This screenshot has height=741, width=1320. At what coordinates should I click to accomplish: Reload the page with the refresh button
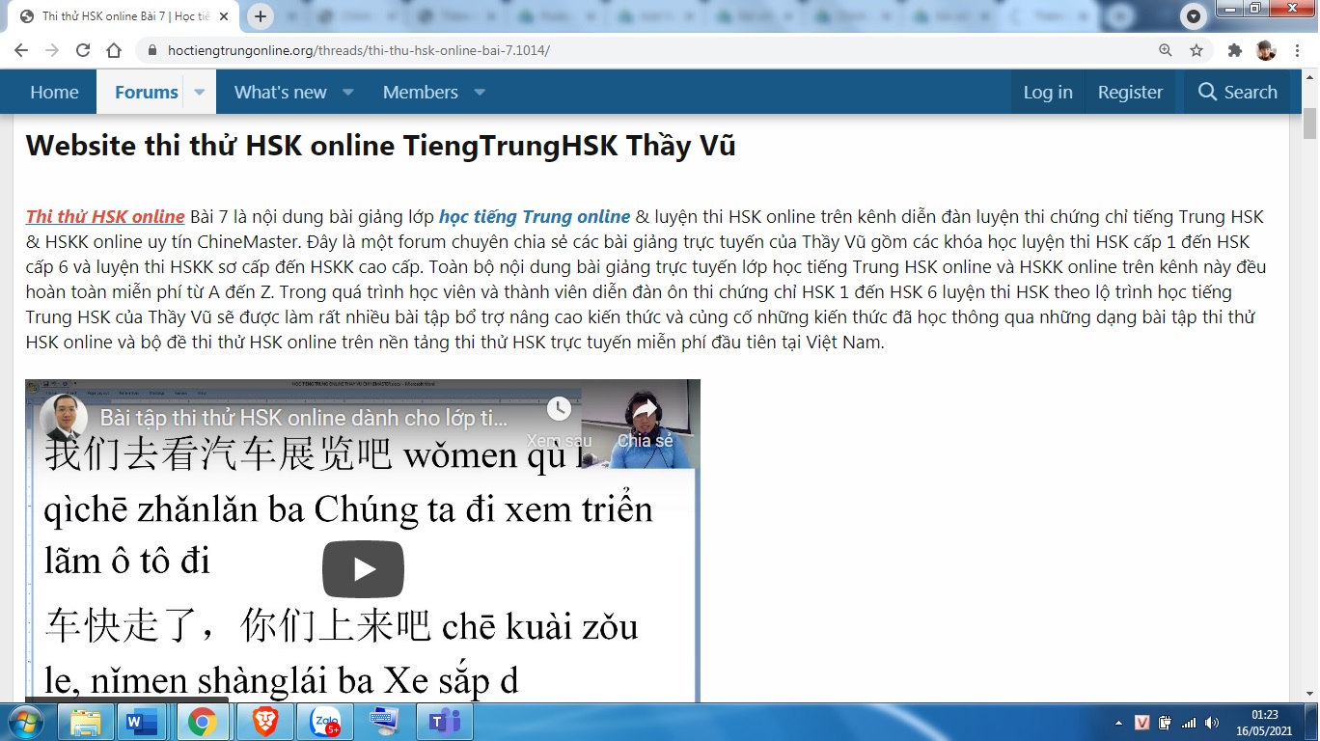[x=83, y=50]
